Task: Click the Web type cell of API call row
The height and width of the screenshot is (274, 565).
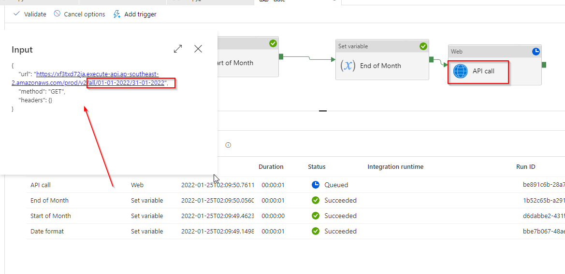Action: (137, 185)
